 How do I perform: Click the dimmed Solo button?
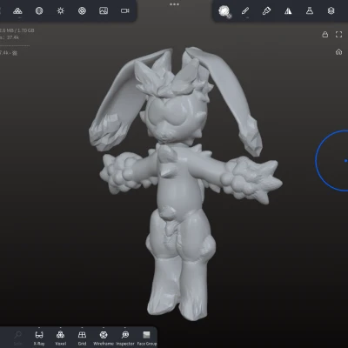tap(17, 338)
